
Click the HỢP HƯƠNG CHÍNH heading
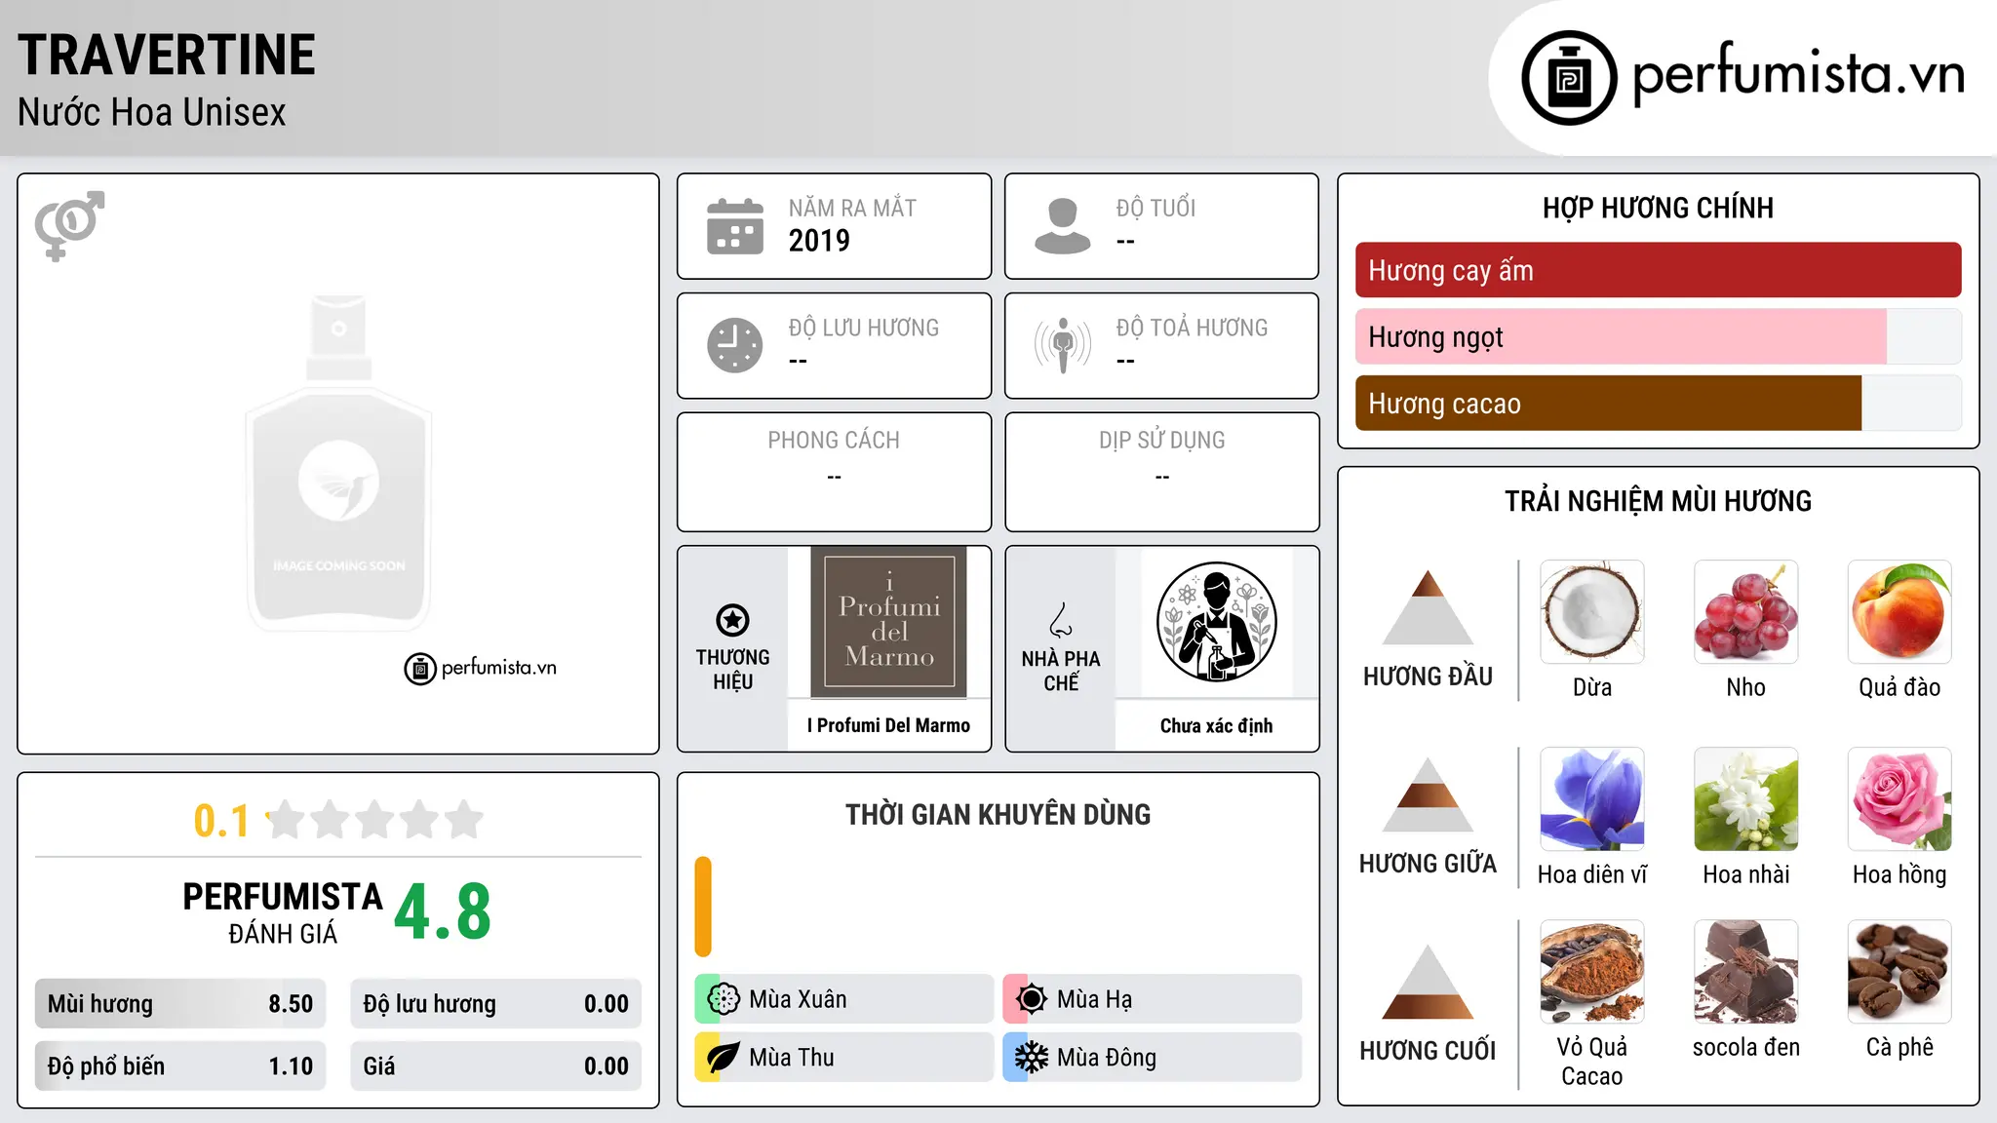(x=1658, y=208)
